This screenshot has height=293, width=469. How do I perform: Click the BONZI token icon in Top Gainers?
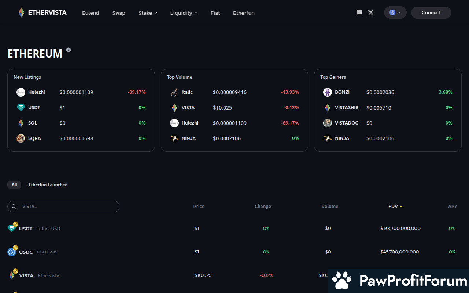pos(328,92)
